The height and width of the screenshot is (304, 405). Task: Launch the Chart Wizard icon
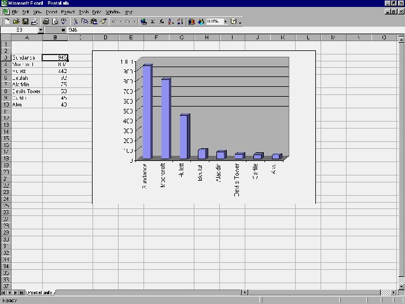192,21
